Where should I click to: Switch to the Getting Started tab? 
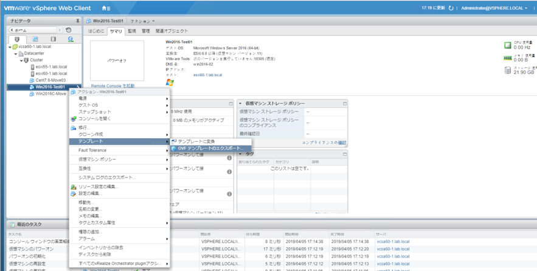point(96,31)
